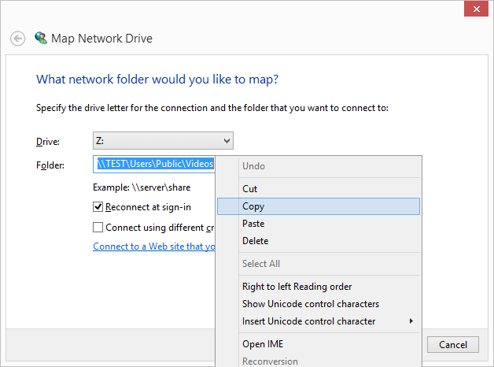Enable Connect using different credentials checkbox
This screenshot has height=367, width=494.
(98, 228)
